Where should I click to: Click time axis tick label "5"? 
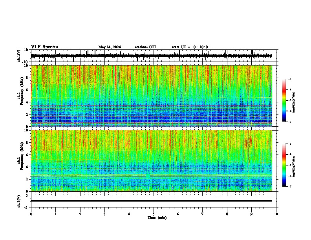(154, 214)
